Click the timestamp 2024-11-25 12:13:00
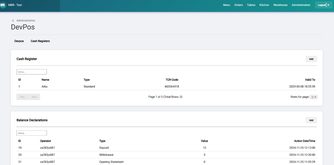334x165 pixels. coord(302,148)
